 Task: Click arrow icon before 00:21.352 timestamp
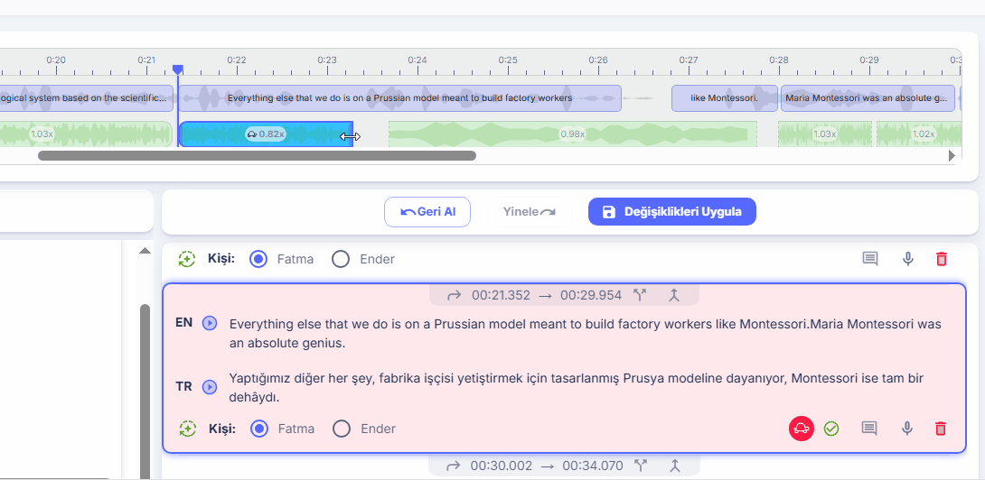pyautogui.click(x=455, y=295)
